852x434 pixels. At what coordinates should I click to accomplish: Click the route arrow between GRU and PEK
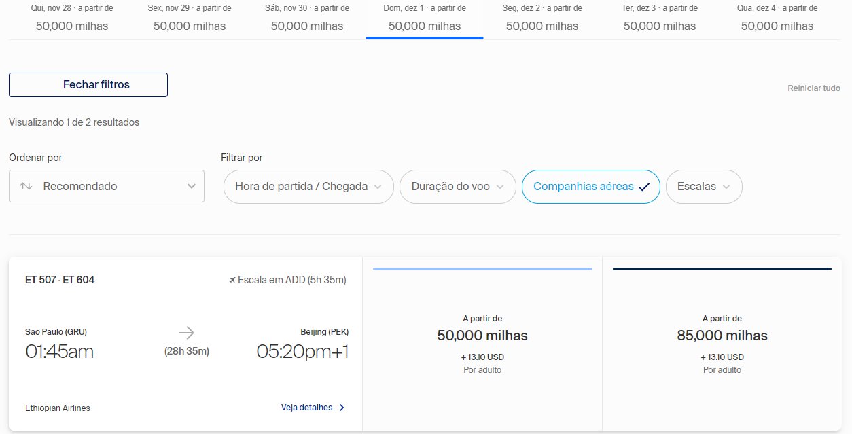(187, 332)
